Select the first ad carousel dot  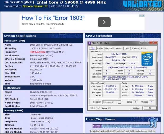[x=51, y=28]
